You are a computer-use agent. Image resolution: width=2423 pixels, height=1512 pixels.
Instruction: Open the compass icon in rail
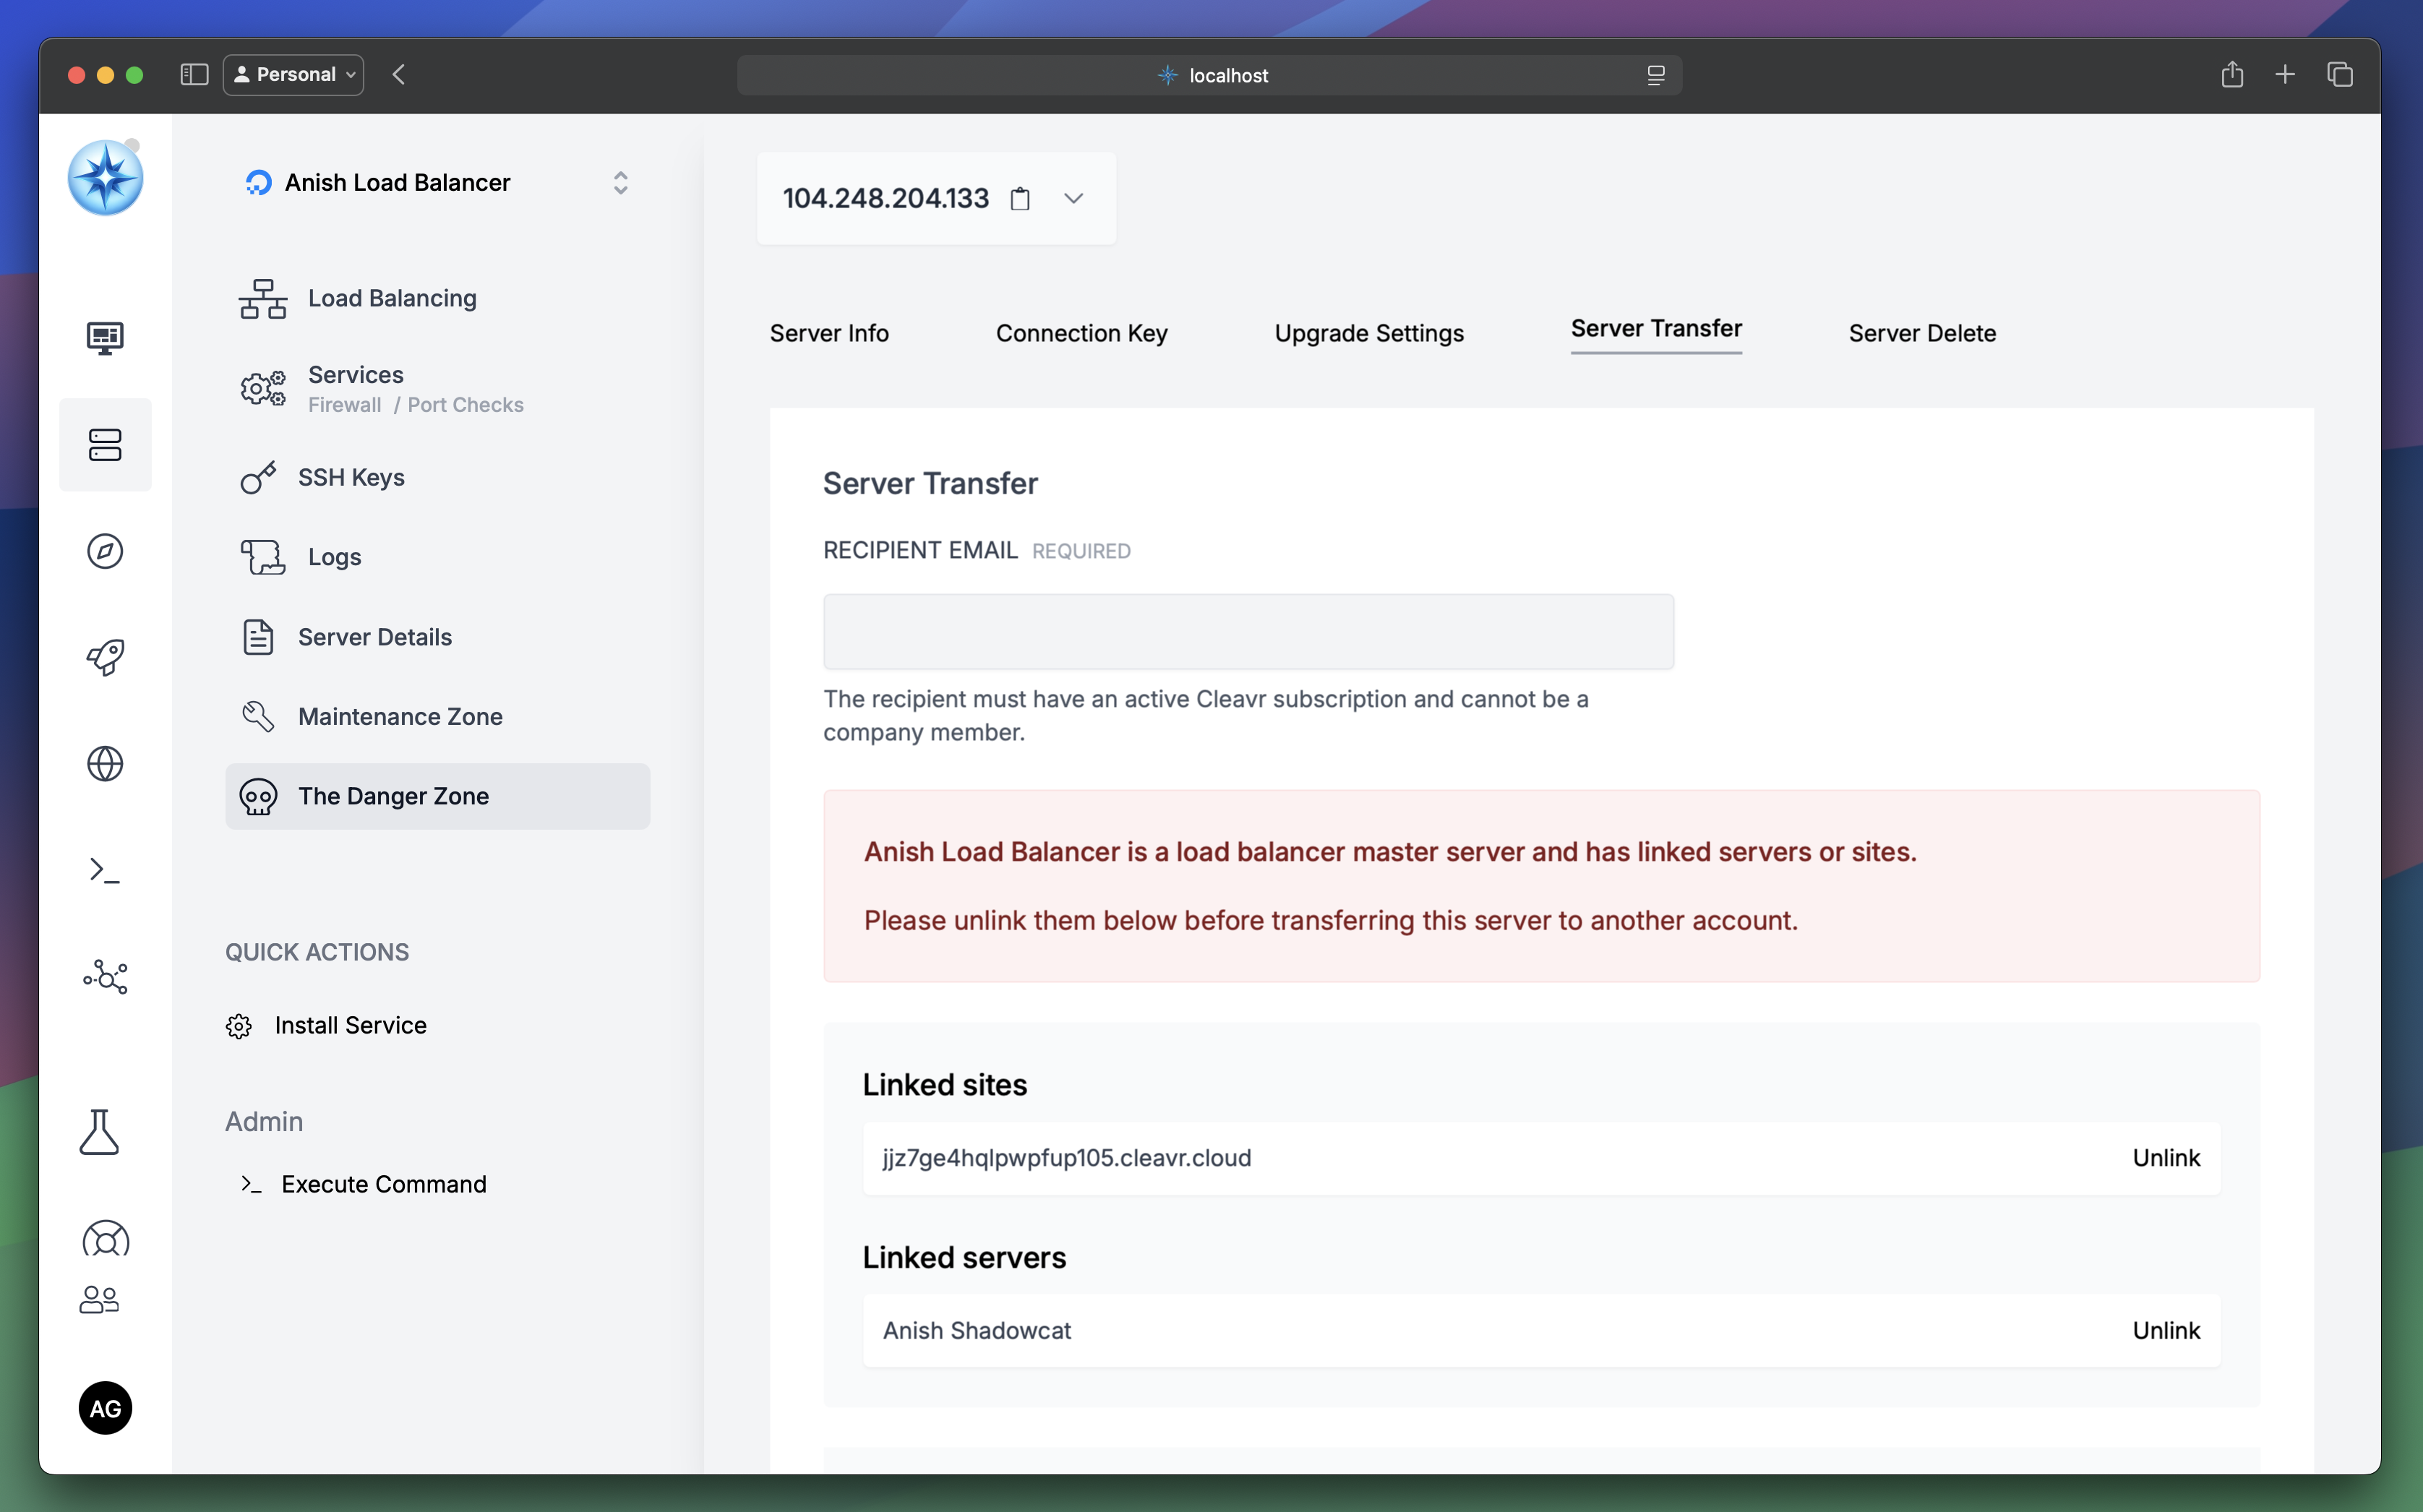pyautogui.click(x=105, y=551)
